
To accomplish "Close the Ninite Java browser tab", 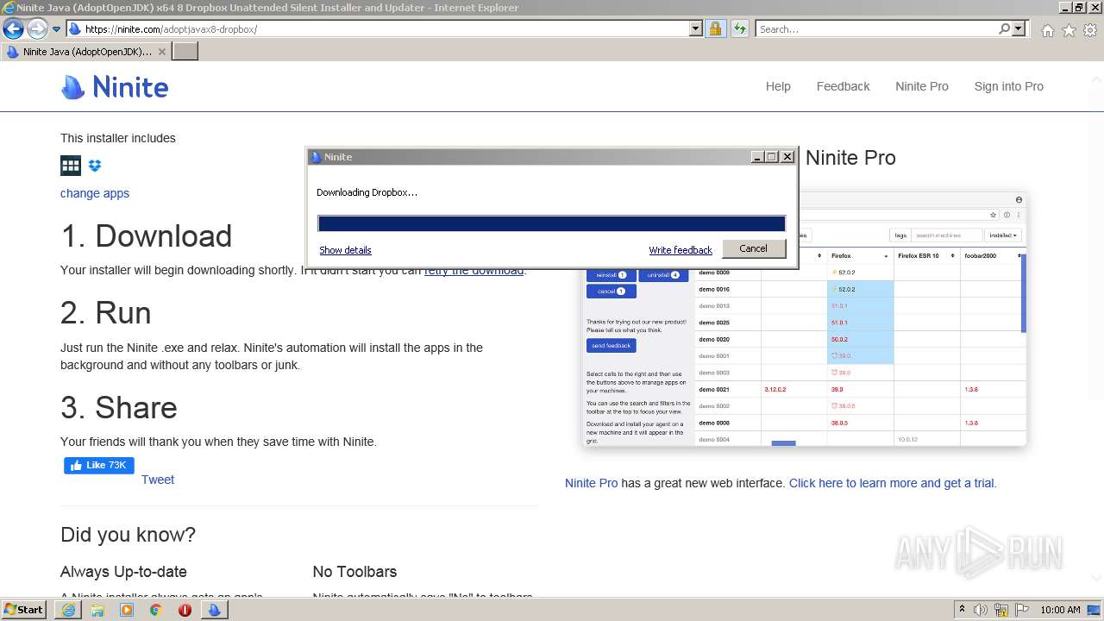I will pyautogui.click(x=162, y=52).
